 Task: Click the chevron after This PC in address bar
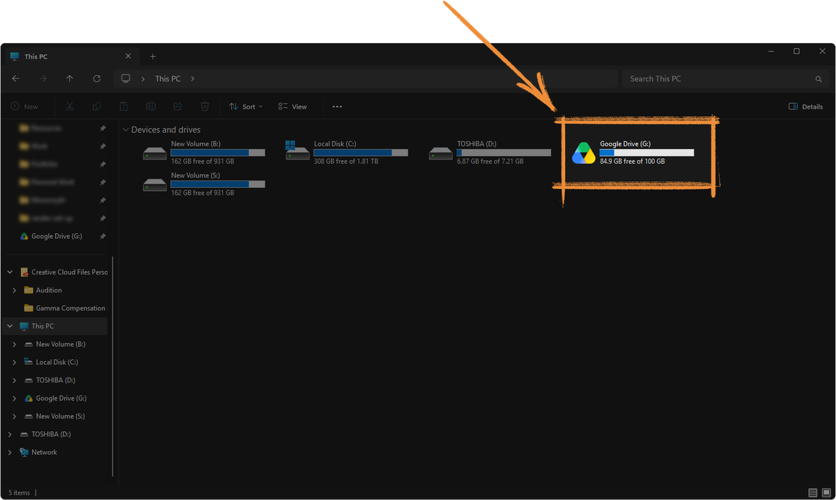[x=193, y=79]
